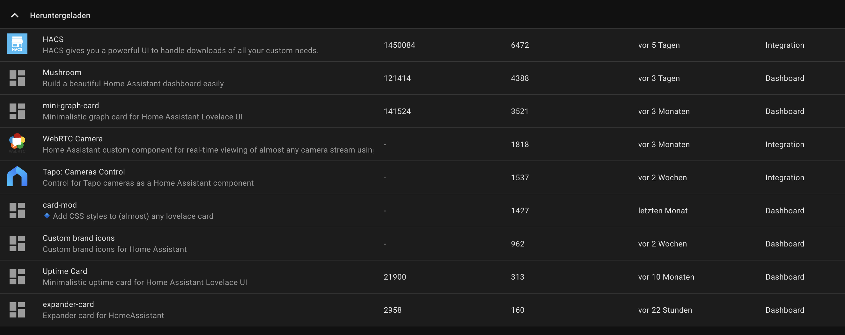The width and height of the screenshot is (845, 335).
Task: Open the HACS repository name
Action: pos(53,39)
